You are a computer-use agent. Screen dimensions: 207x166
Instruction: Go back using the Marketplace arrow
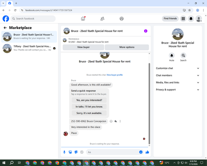[x=5, y=28]
